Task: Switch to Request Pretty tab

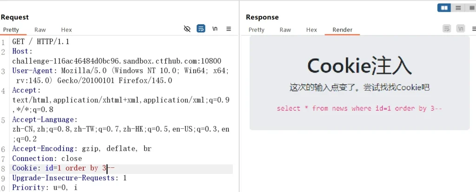Action: click(11, 30)
